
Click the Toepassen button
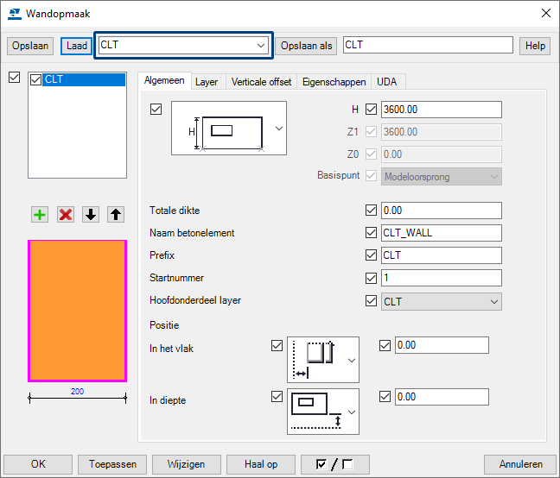pos(112,464)
